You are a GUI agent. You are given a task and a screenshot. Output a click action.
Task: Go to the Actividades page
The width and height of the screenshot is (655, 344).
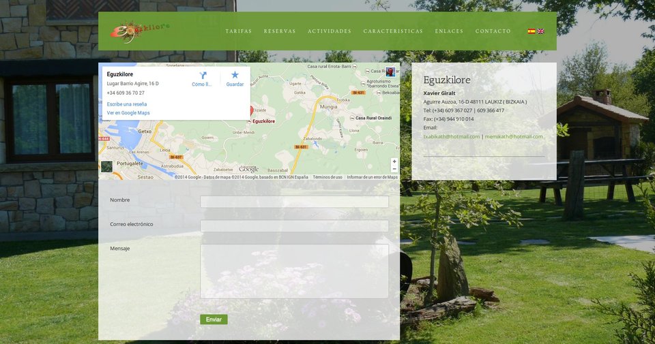(x=330, y=31)
